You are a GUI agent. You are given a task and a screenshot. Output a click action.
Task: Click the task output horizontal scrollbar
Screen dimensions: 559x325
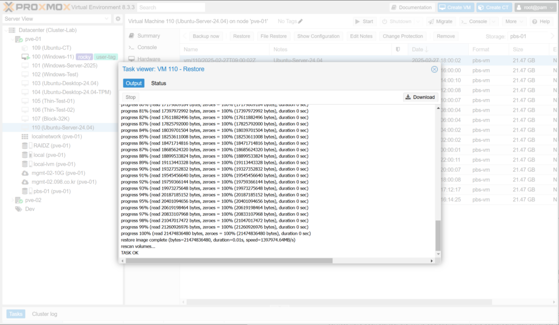coord(277,261)
